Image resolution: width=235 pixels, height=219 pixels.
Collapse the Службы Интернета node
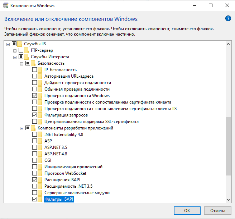[15, 57]
